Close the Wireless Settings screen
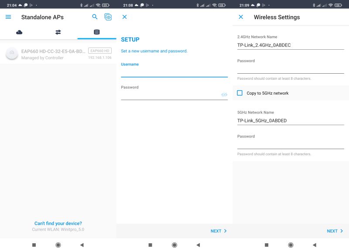The image size is (349, 252). pyautogui.click(x=241, y=17)
